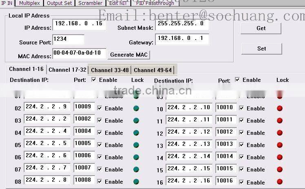Edit channel 15 port 10015
Image resolution: width=305 pixels, height=189 pixels.
coord(226,168)
